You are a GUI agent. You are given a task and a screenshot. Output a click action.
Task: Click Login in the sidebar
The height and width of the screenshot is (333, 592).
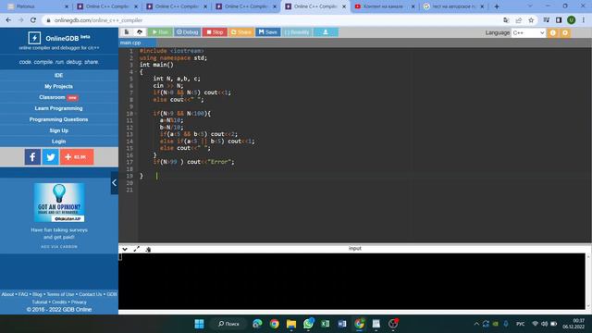pyautogui.click(x=58, y=142)
